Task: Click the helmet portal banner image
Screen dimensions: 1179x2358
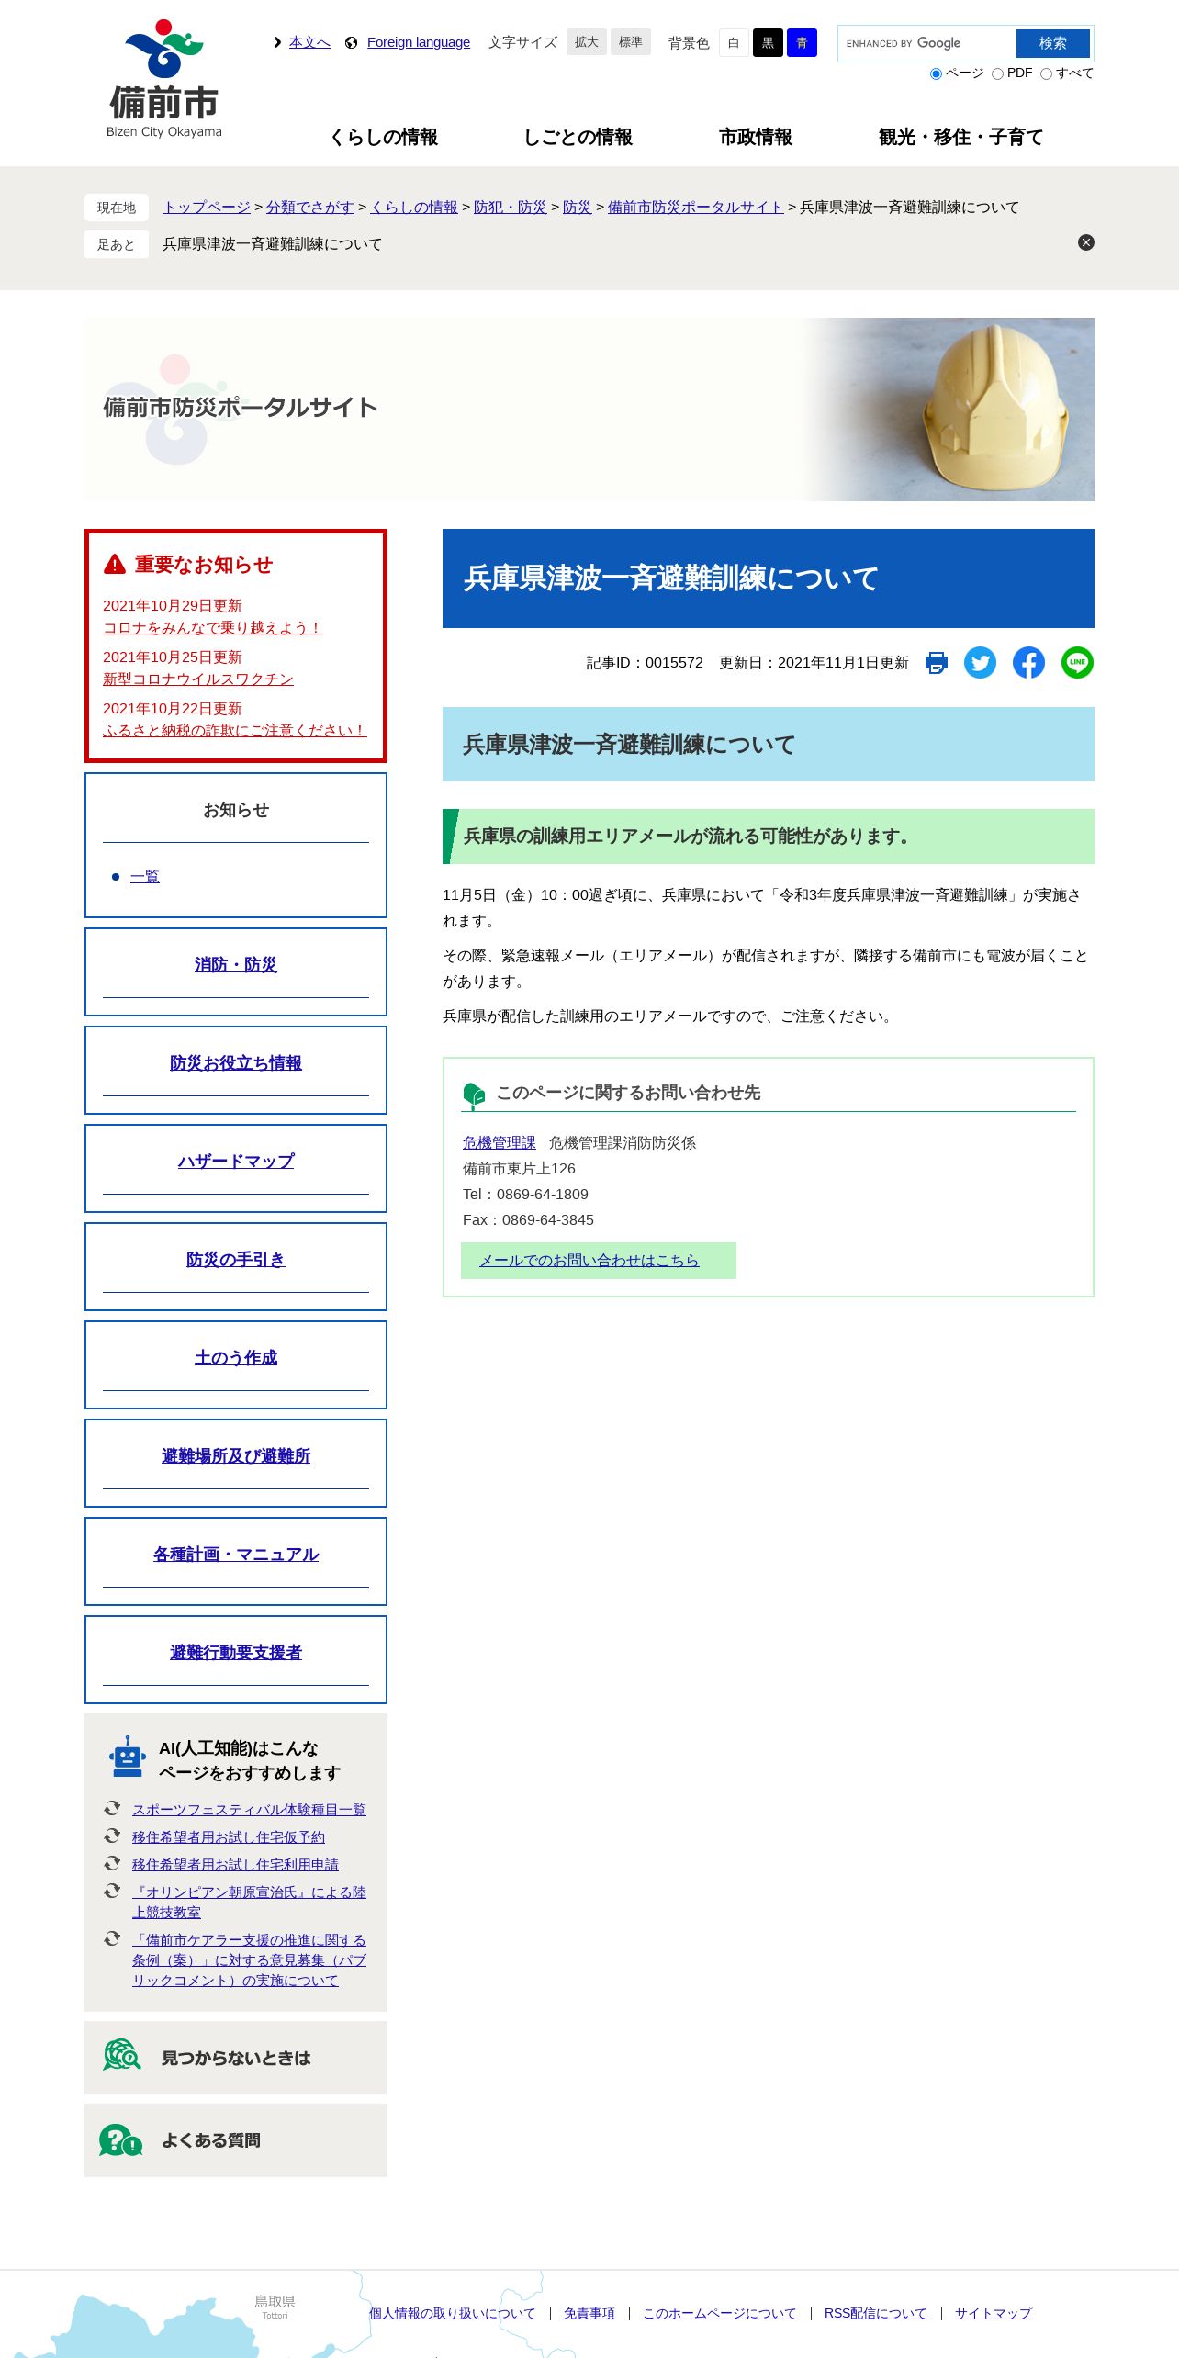Action: point(589,410)
